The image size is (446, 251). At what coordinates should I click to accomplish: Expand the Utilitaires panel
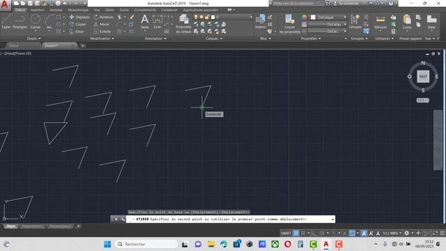point(384,38)
